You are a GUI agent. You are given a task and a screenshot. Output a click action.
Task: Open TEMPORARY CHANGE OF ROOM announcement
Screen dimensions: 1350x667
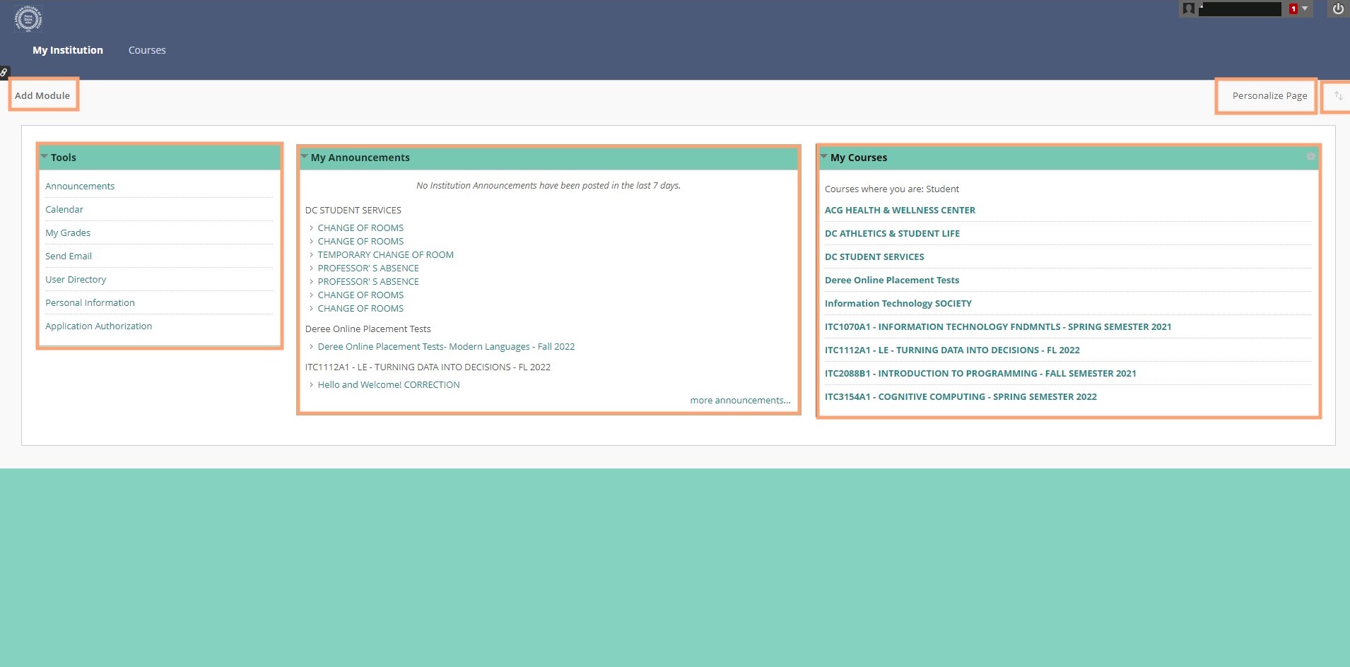tap(386, 254)
